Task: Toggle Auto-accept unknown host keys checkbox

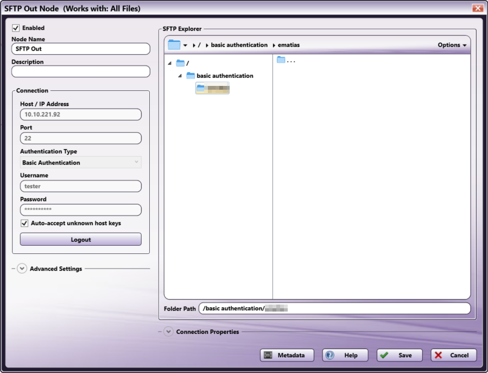Action: [x=24, y=223]
